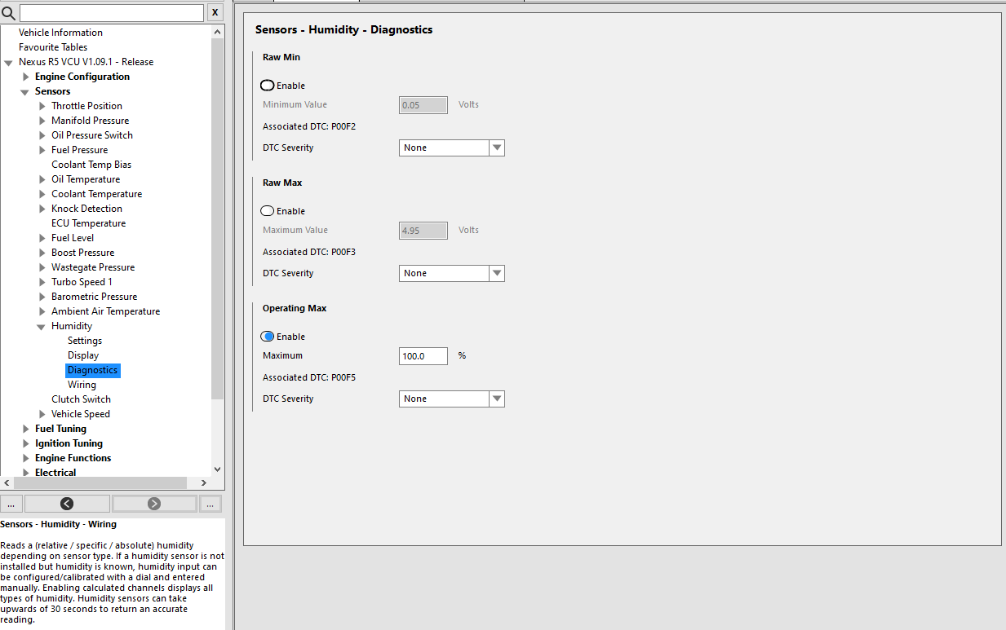The height and width of the screenshot is (630, 1006).
Task: Select Wiring under Humidity
Action: (x=82, y=385)
